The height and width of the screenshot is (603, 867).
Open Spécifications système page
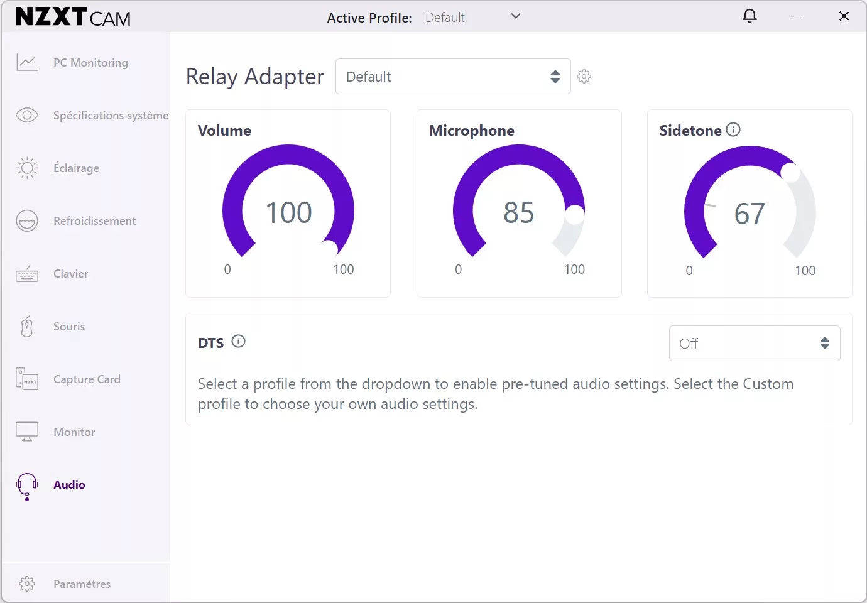click(111, 116)
